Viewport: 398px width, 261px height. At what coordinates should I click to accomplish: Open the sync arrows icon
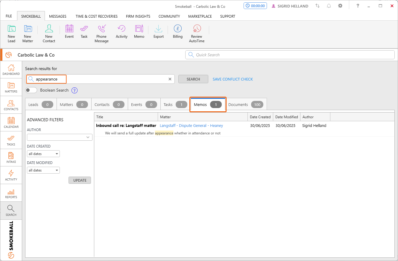(x=318, y=6)
